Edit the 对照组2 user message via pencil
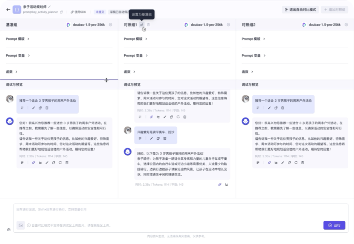354x244 pixels. click(269, 108)
